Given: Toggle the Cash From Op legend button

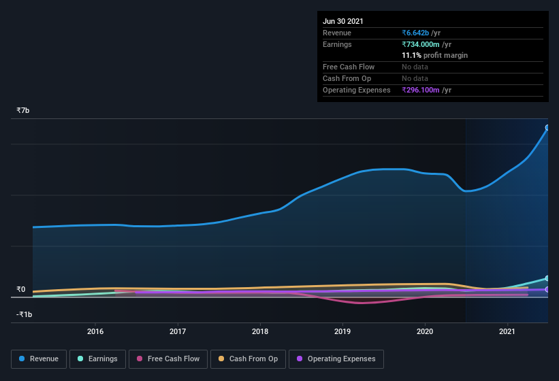Looking at the screenshot, I should coord(248,359).
